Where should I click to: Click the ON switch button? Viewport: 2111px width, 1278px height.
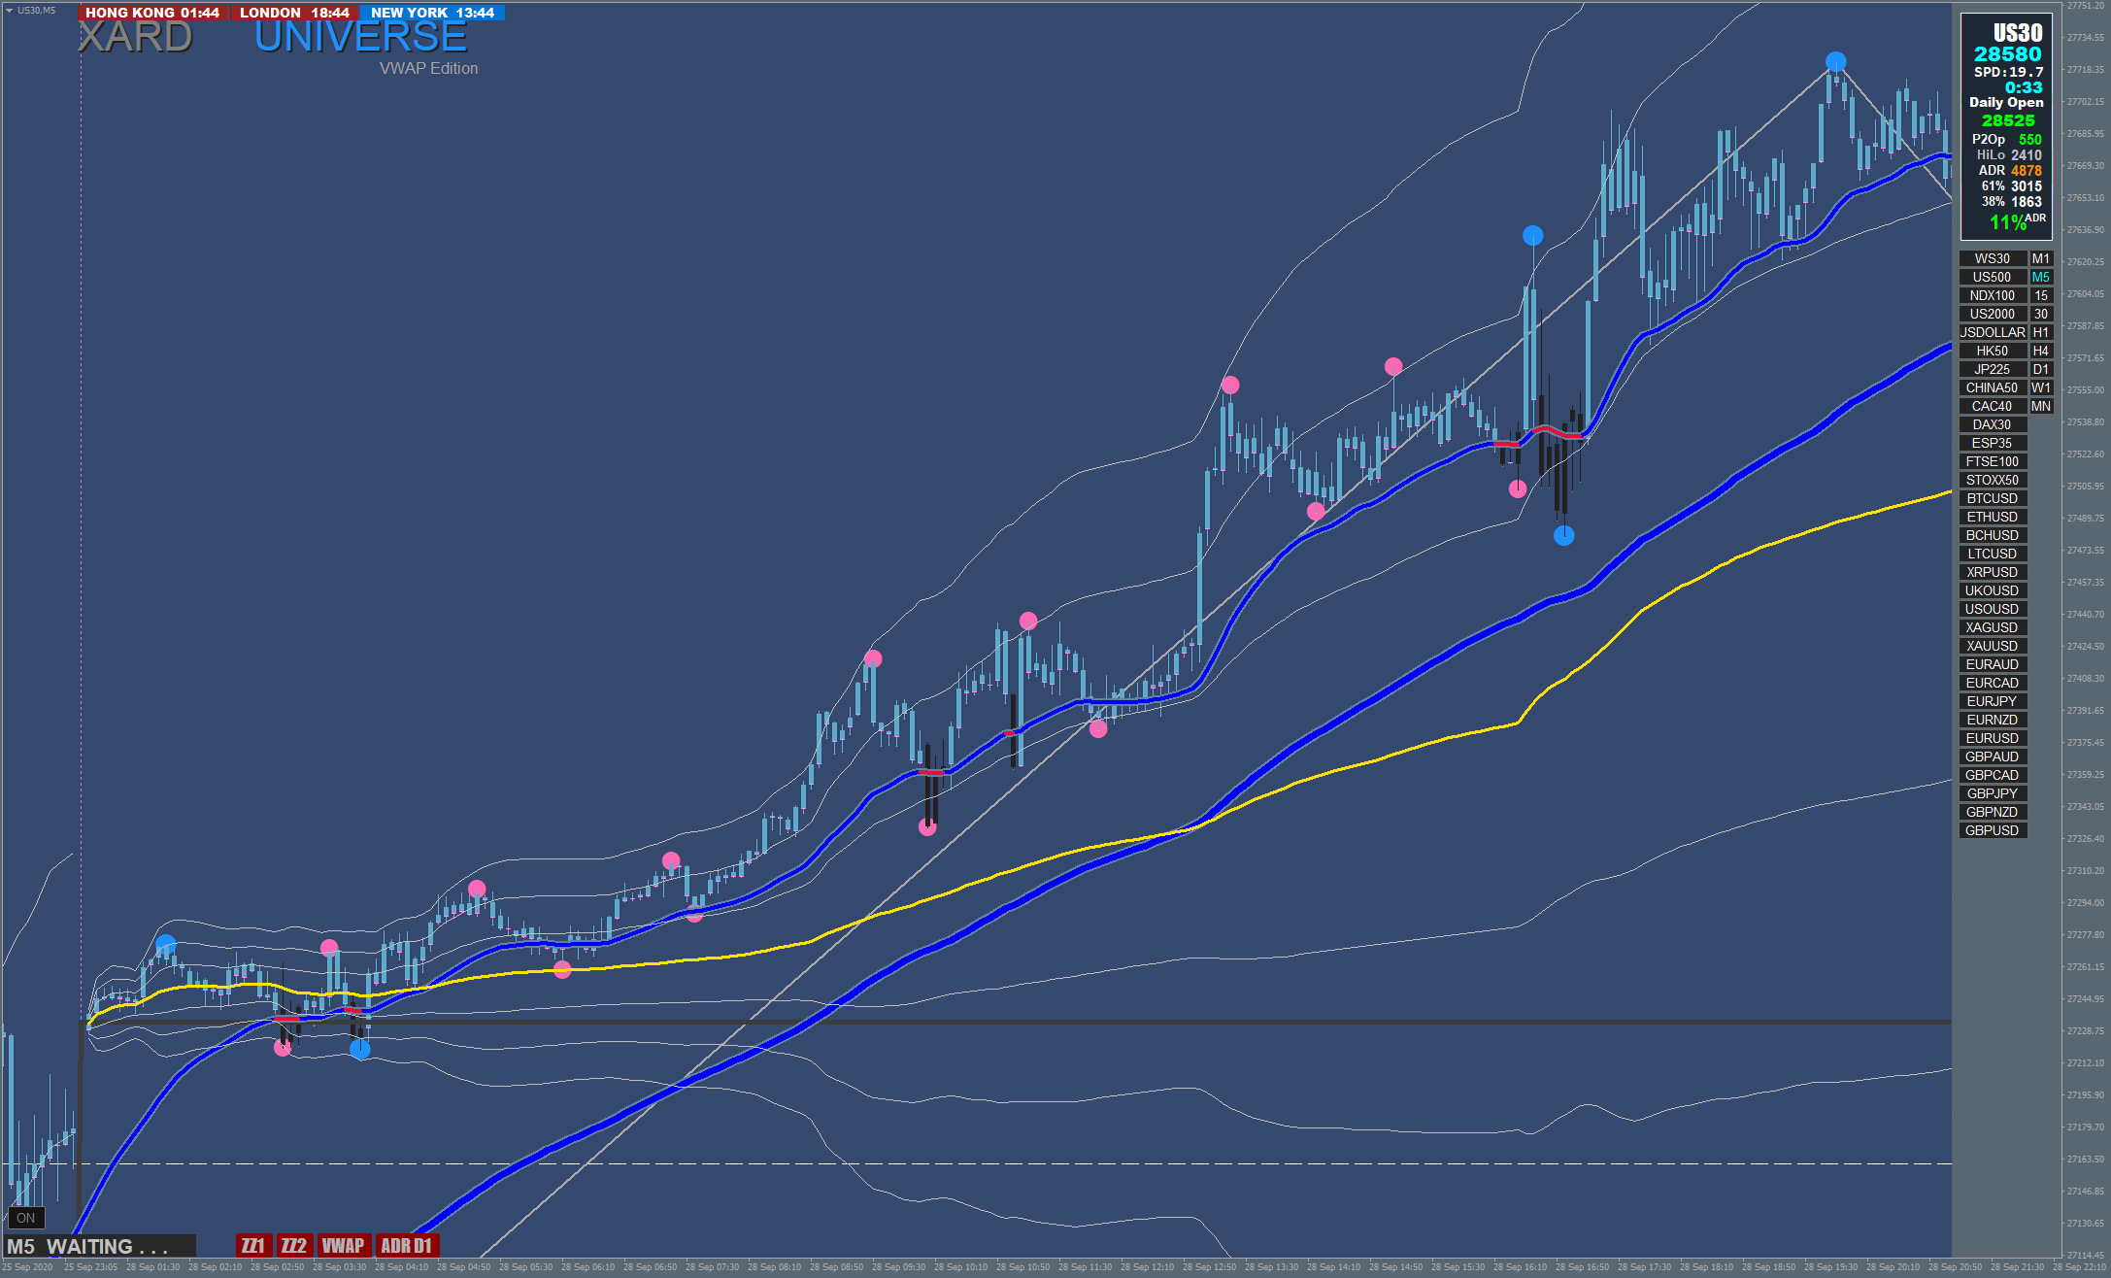coord(26,1218)
